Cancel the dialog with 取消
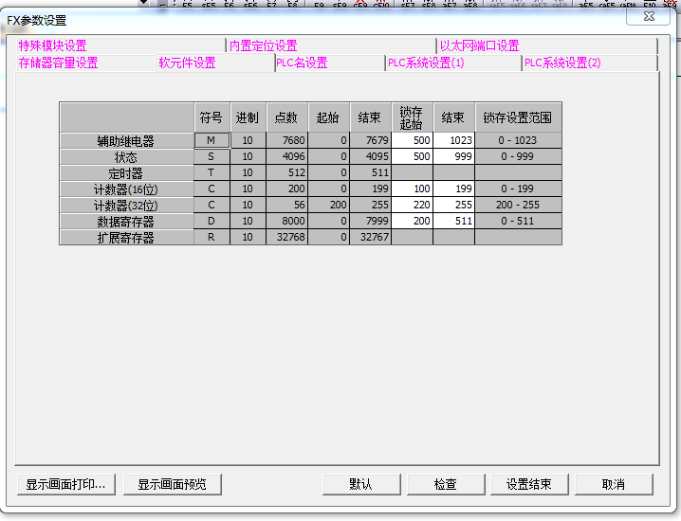Screen dimensions: 681x521 (613, 484)
